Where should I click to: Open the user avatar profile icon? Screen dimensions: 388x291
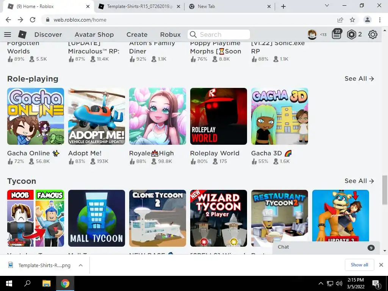[312, 34]
